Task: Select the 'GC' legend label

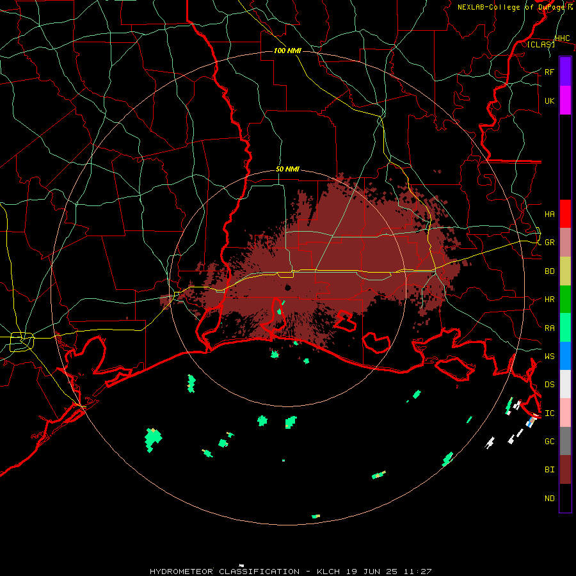Action: point(549,442)
